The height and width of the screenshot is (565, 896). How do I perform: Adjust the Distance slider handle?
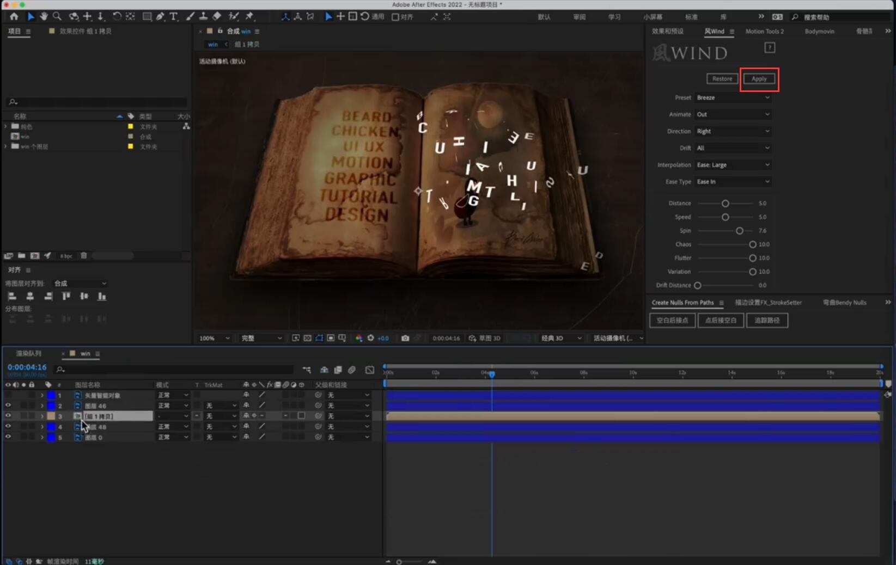tap(725, 204)
